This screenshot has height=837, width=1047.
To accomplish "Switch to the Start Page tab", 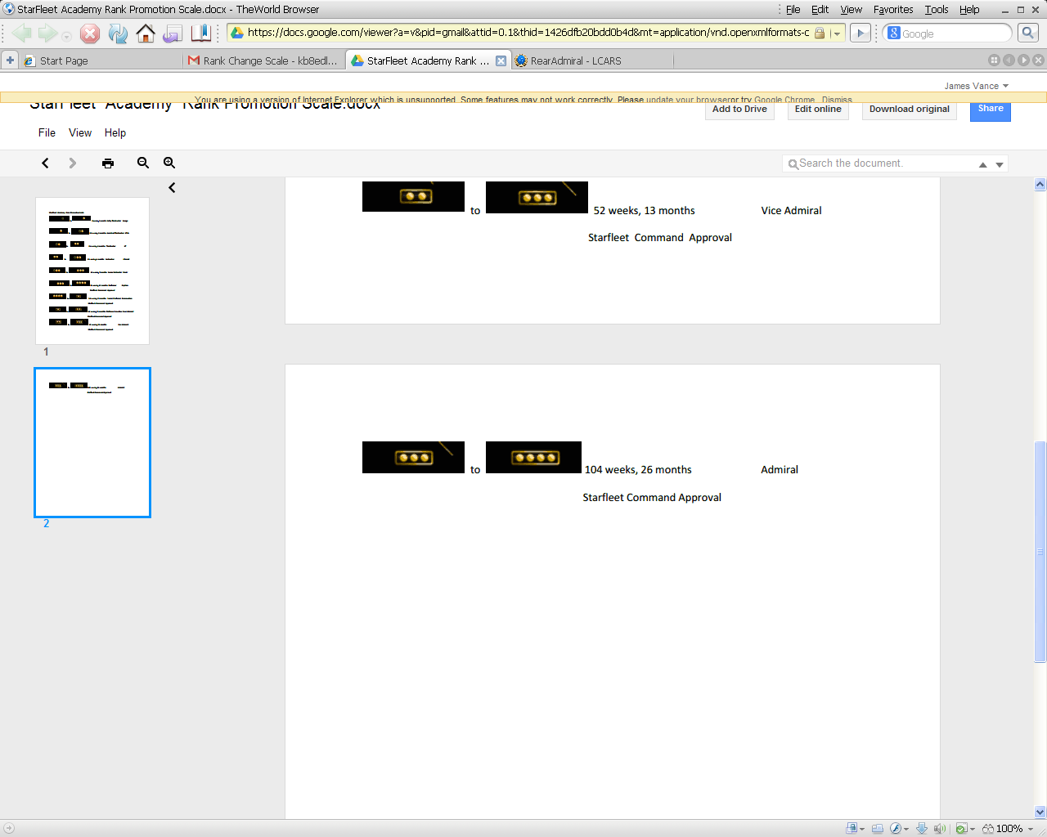I will pos(101,60).
